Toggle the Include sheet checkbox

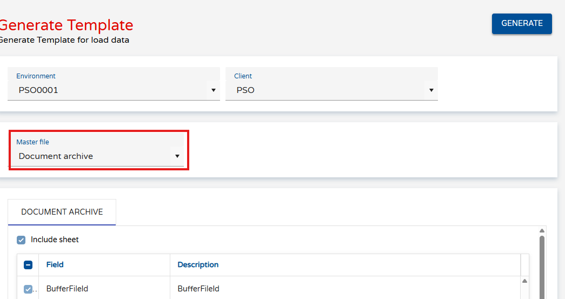click(x=21, y=240)
